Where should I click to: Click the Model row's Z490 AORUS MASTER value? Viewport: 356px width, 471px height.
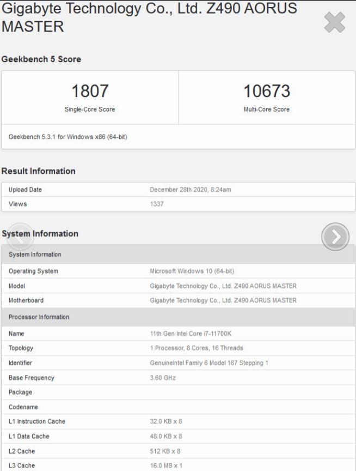pos(223,286)
